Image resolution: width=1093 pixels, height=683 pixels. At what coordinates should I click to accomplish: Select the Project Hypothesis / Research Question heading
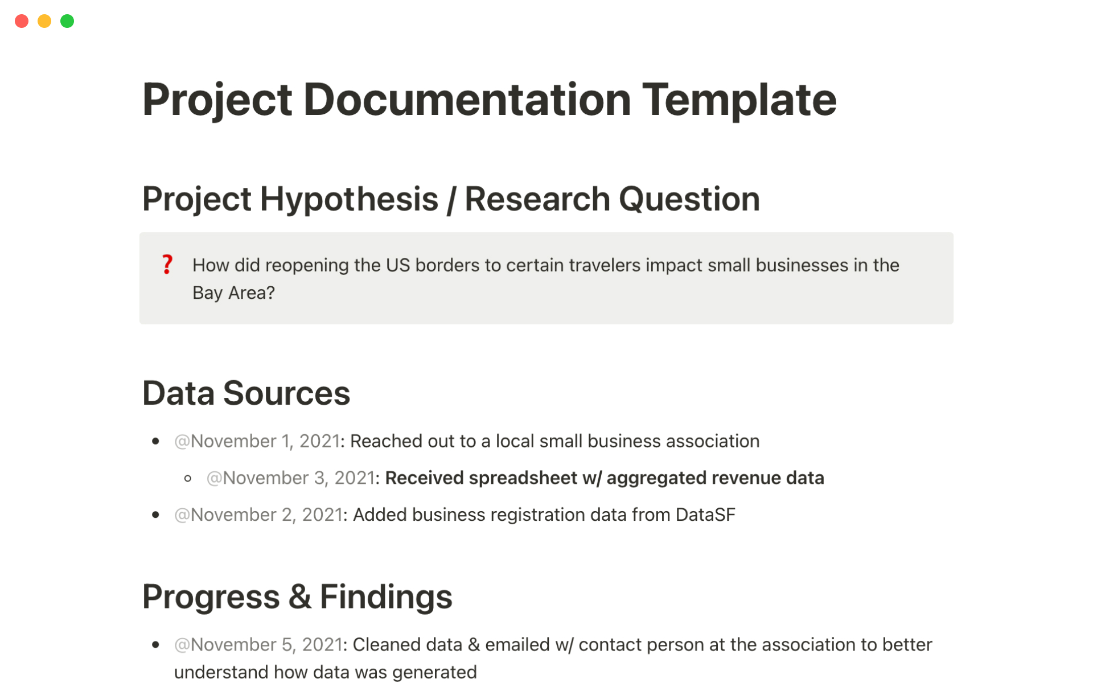click(451, 199)
